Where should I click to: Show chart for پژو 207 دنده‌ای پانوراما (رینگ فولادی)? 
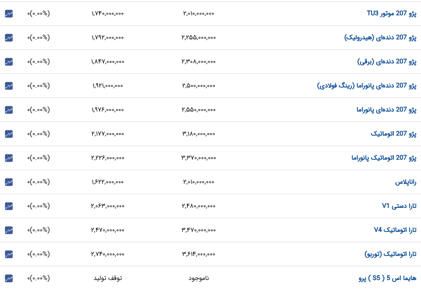point(9,86)
